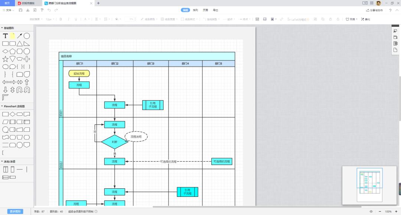The height and width of the screenshot is (215, 401).
Task: Zoom out with the minus button
Action: 380,211
